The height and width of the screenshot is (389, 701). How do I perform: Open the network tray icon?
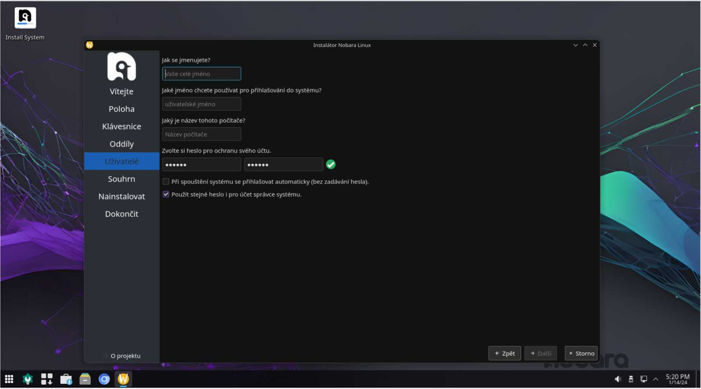tap(644, 379)
